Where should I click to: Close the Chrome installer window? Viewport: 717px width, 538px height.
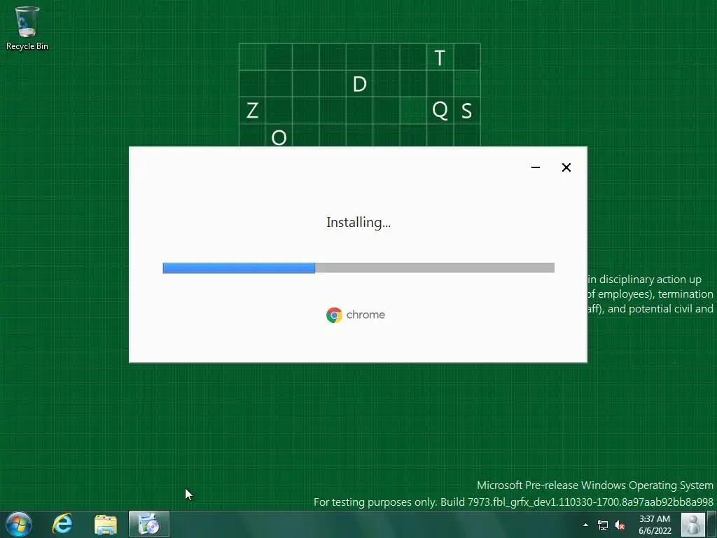click(x=566, y=167)
